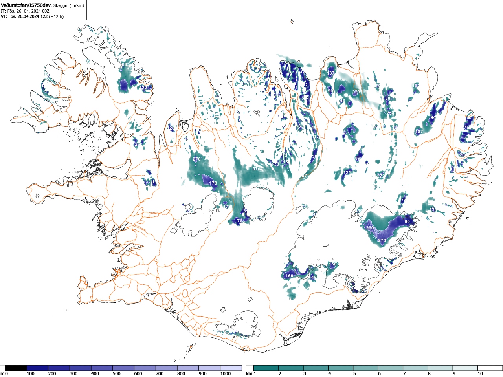Click the 'km' unit label of teal legend
This screenshot has width=503, height=377.
point(249,374)
